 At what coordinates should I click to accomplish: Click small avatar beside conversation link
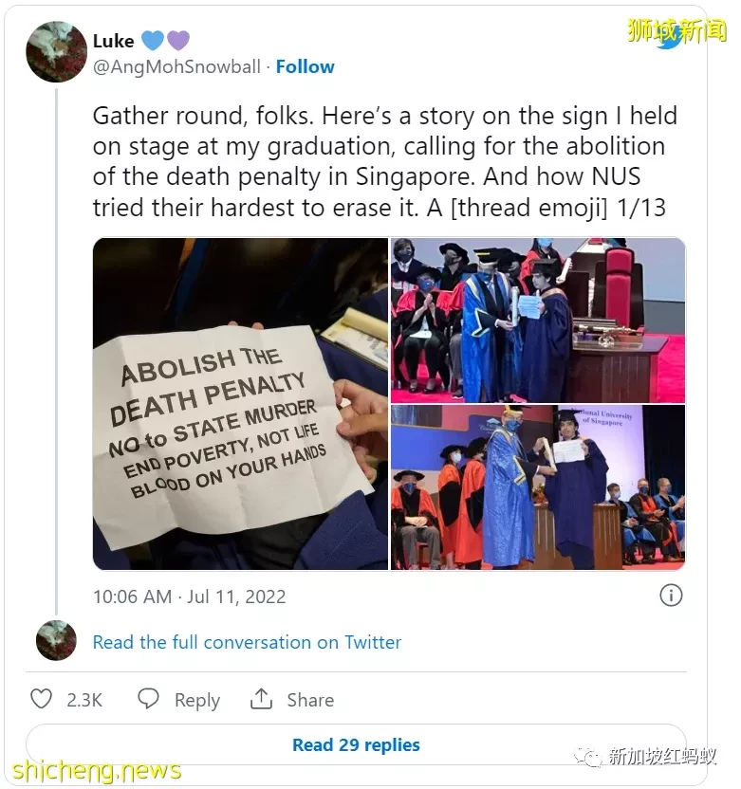point(56,640)
